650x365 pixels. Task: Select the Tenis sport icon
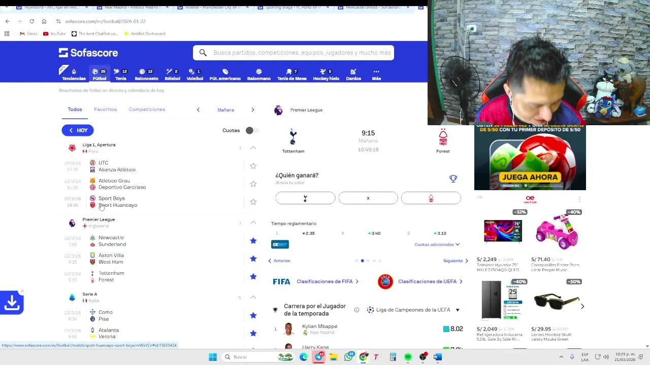(x=120, y=75)
